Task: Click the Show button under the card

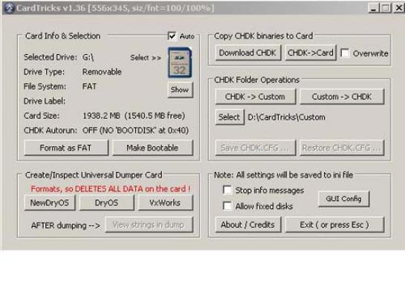Action: coord(180,90)
